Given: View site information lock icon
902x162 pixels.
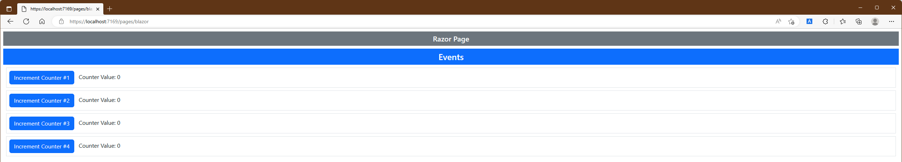Looking at the screenshot, I should point(61,21).
